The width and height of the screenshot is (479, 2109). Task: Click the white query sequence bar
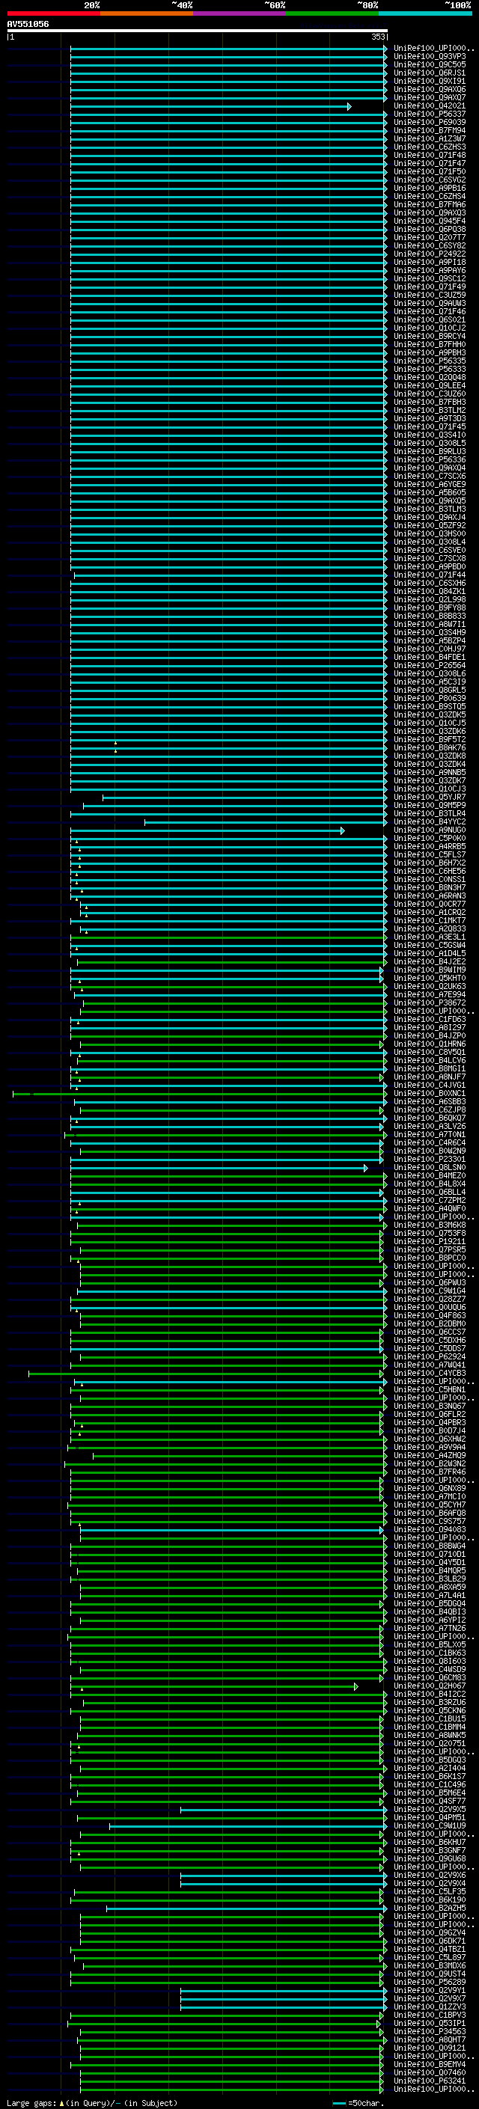click(x=198, y=31)
